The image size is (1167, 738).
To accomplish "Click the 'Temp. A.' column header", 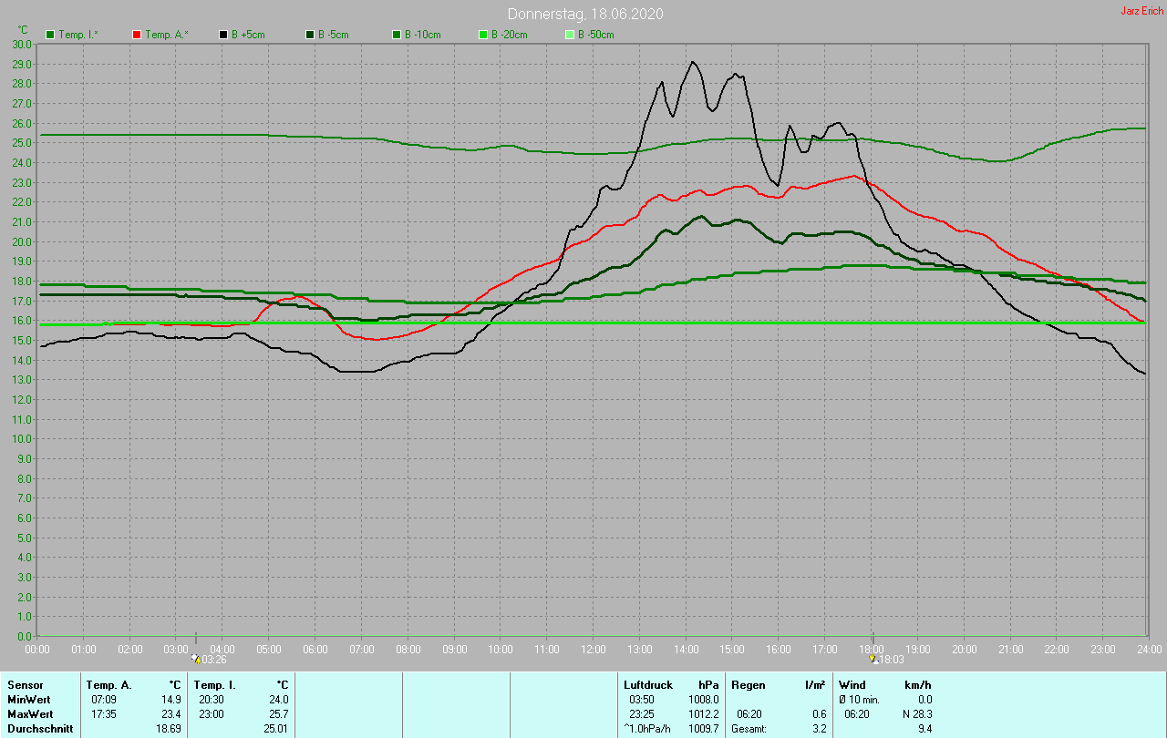I will pyautogui.click(x=109, y=684).
